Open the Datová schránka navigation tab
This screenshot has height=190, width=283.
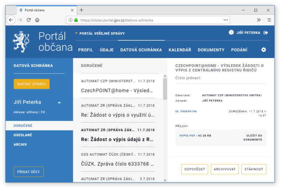pos(141,50)
